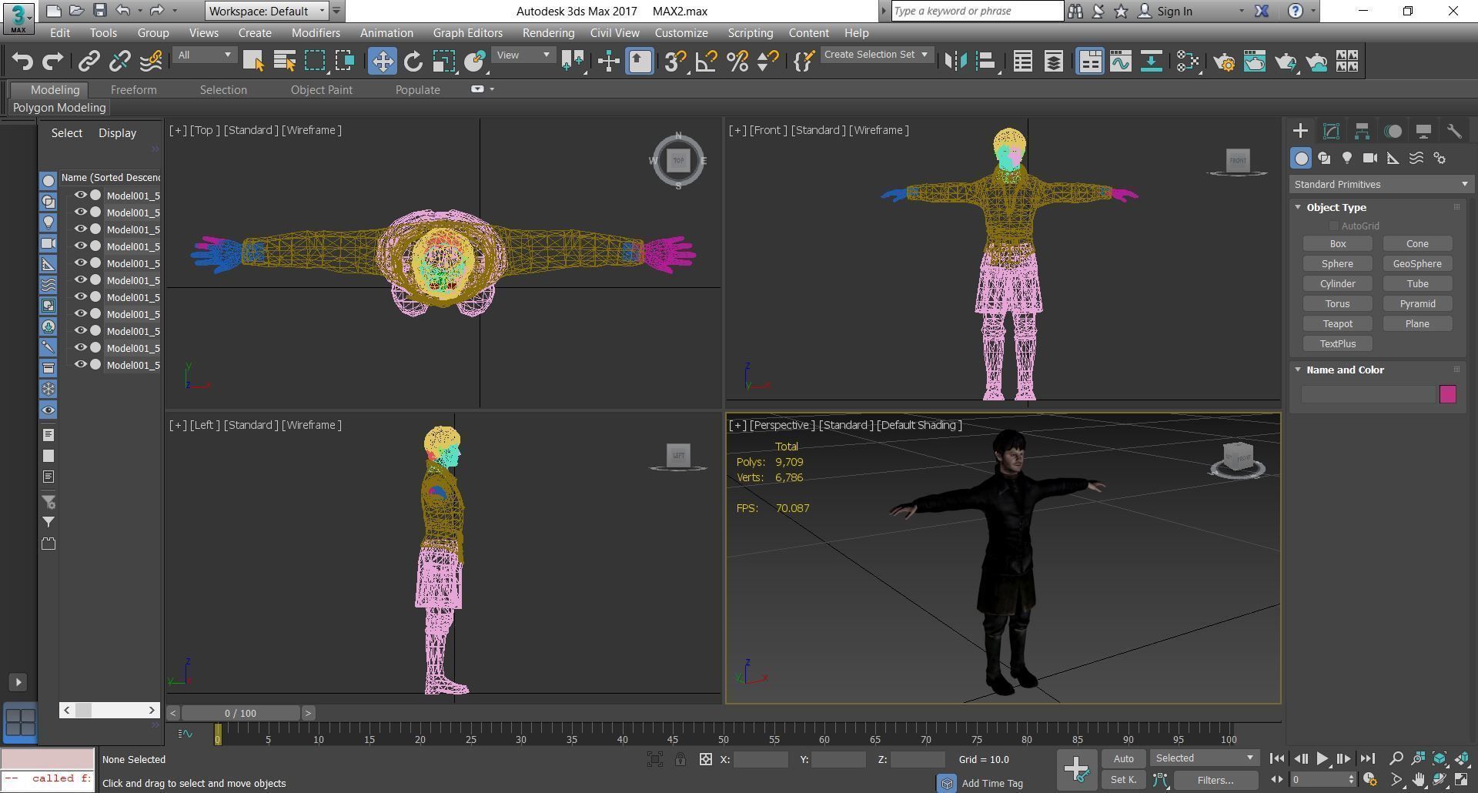Toggle the AutoGrid checkbox
Screen dimensions: 1478x793
pyautogui.click(x=1334, y=226)
